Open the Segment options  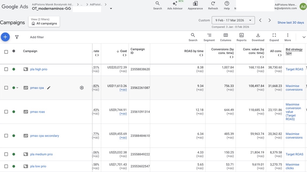209,37
